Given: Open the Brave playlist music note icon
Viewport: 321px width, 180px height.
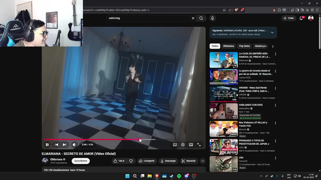Looking at the screenshot, I should coord(292,10).
